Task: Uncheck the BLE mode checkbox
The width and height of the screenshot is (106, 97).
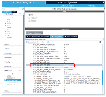Action: [x=29, y=15]
